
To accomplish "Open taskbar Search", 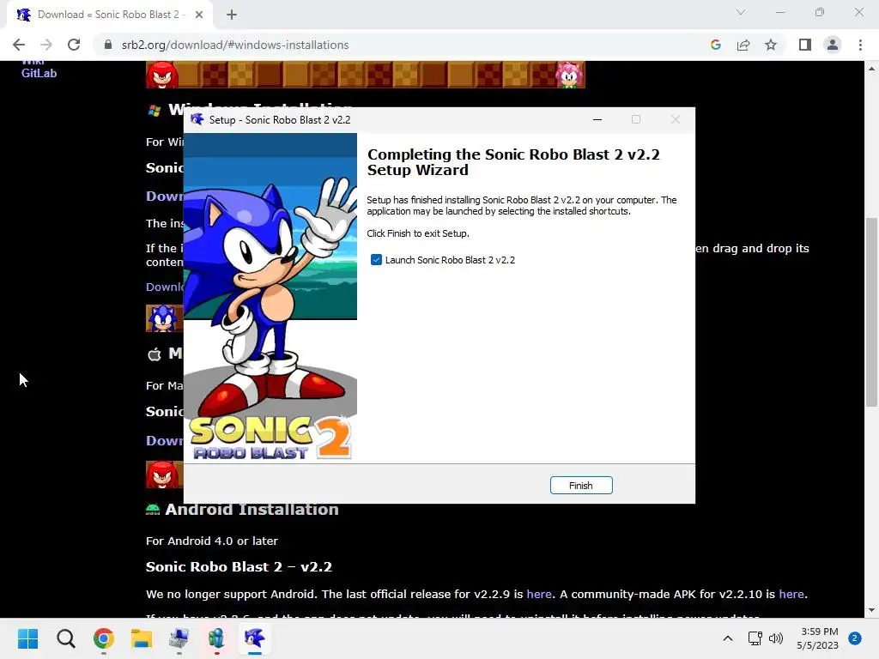I will (65, 638).
